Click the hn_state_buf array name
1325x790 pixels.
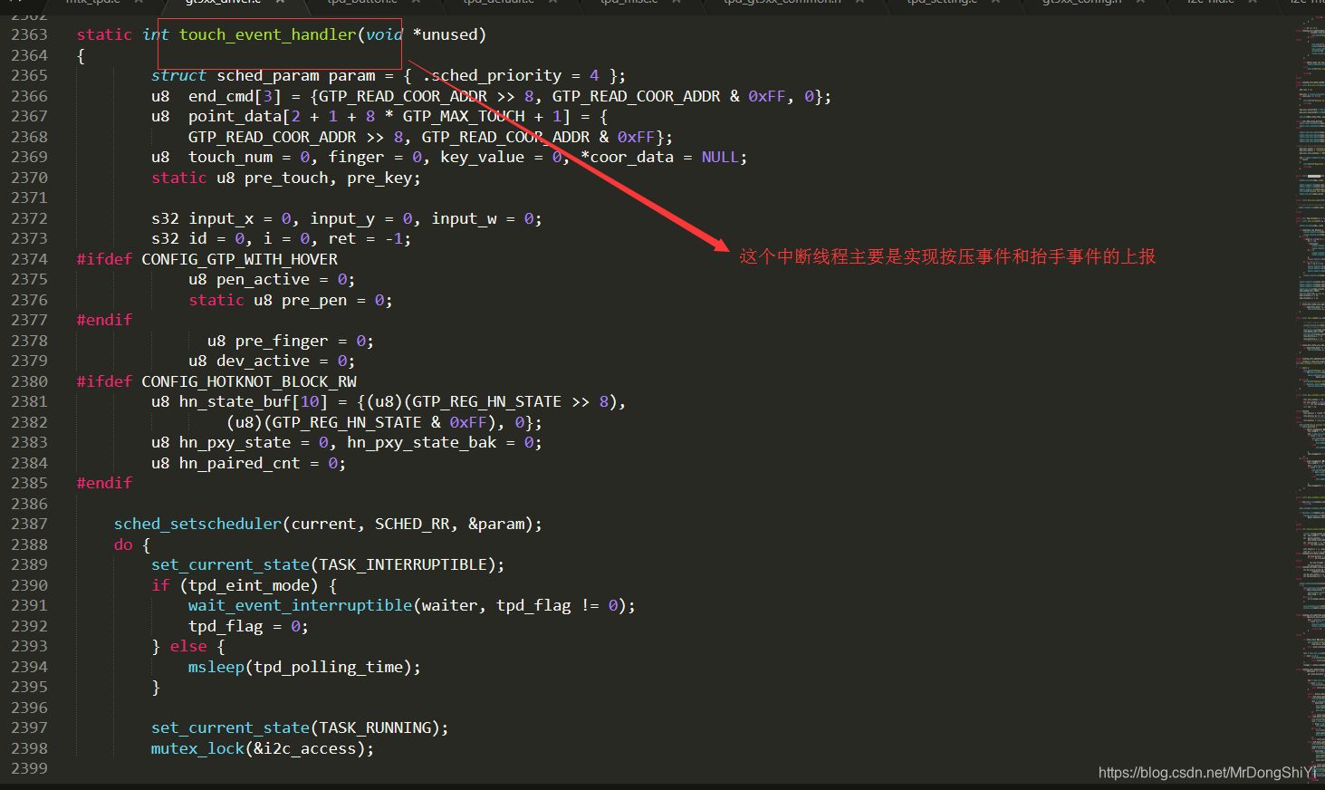point(235,401)
